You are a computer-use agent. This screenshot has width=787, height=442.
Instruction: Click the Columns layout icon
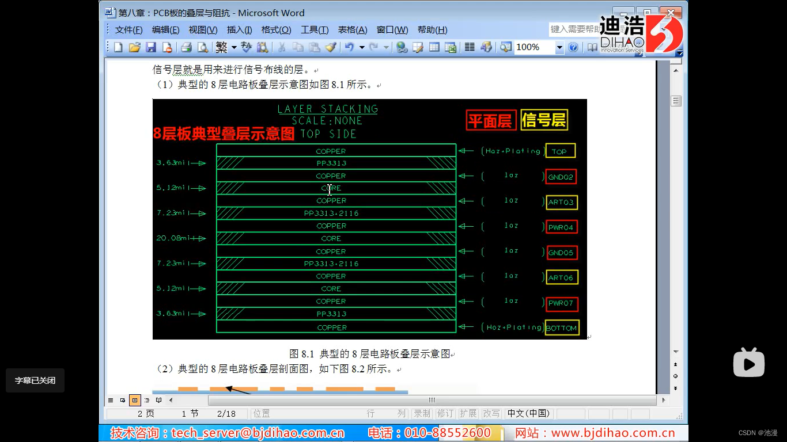(470, 47)
